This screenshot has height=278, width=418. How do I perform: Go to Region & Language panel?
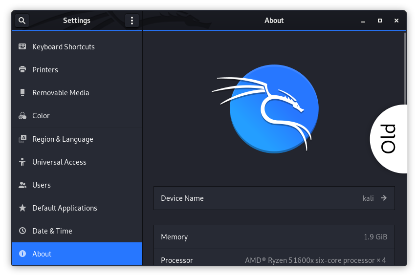click(x=77, y=139)
